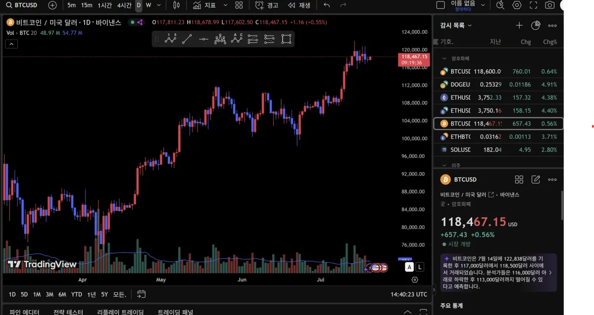594x315 pixels.
Task: Undo the last chart action
Action: pyautogui.click(x=327, y=5)
